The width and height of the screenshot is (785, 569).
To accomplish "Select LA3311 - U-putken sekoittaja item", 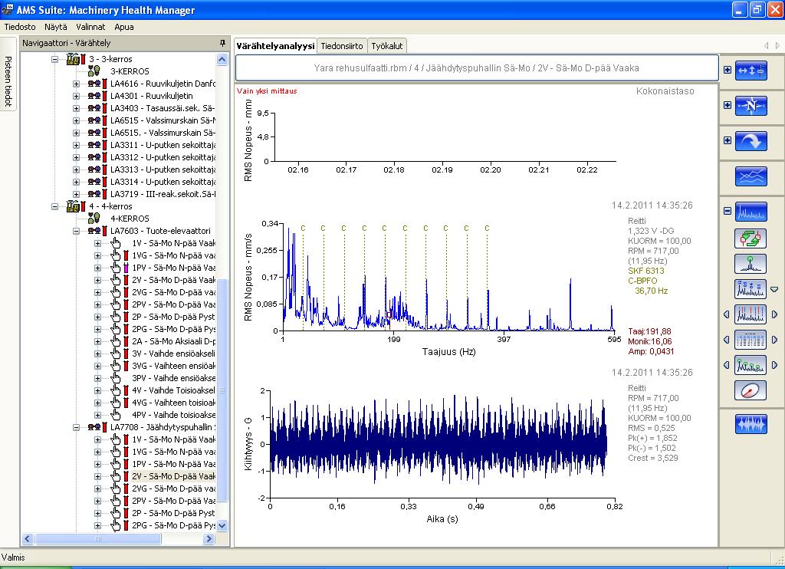I will tap(163, 145).
